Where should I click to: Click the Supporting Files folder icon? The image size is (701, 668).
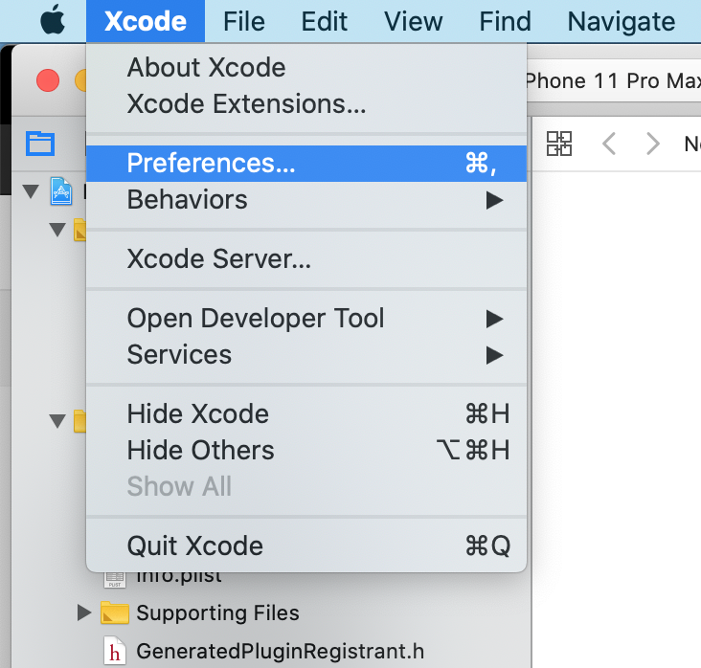pos(115,612)
